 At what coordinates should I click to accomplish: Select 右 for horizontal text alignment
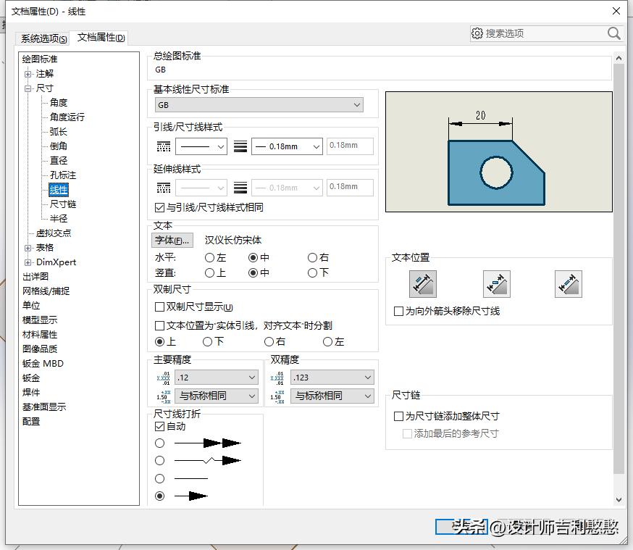click(311, 257)
